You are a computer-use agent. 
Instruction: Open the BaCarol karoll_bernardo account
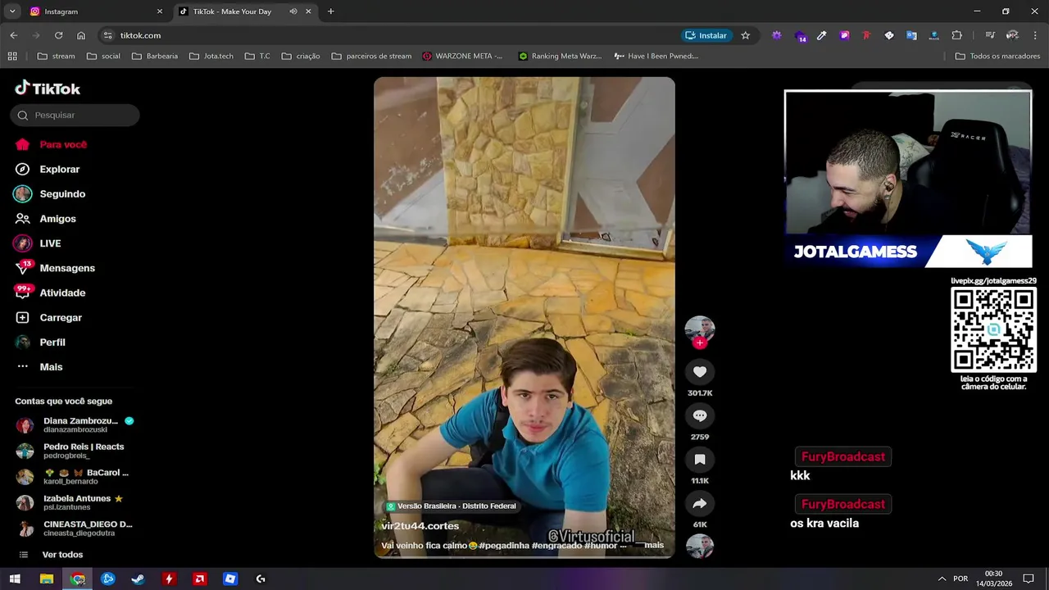73,477
